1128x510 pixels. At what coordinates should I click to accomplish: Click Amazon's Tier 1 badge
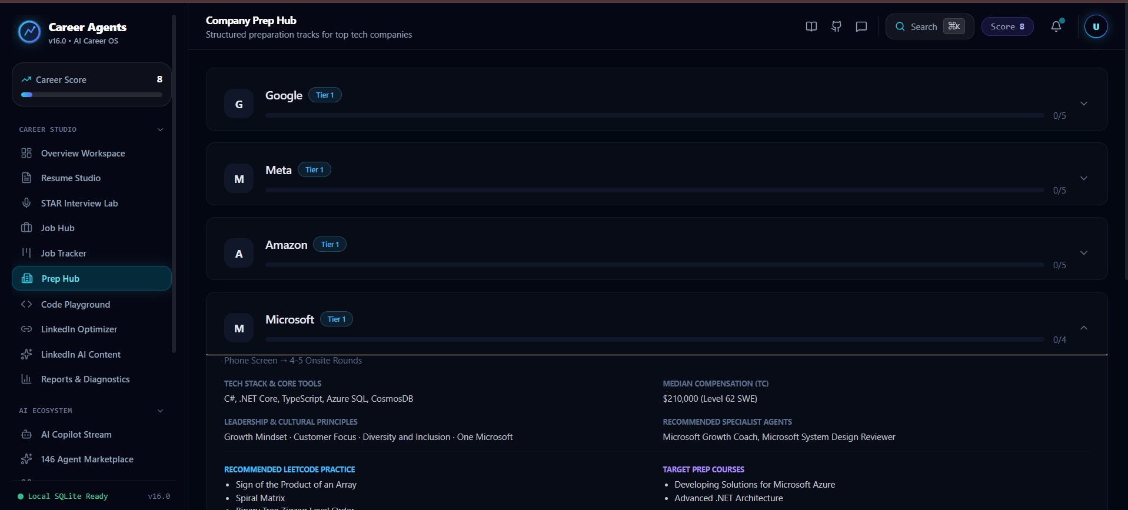[330, 244]
